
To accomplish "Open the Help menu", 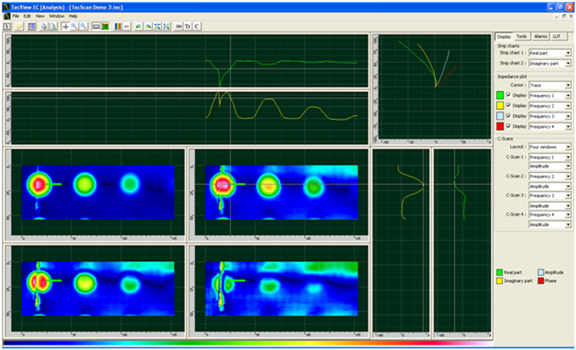I will tap(73, 16).
